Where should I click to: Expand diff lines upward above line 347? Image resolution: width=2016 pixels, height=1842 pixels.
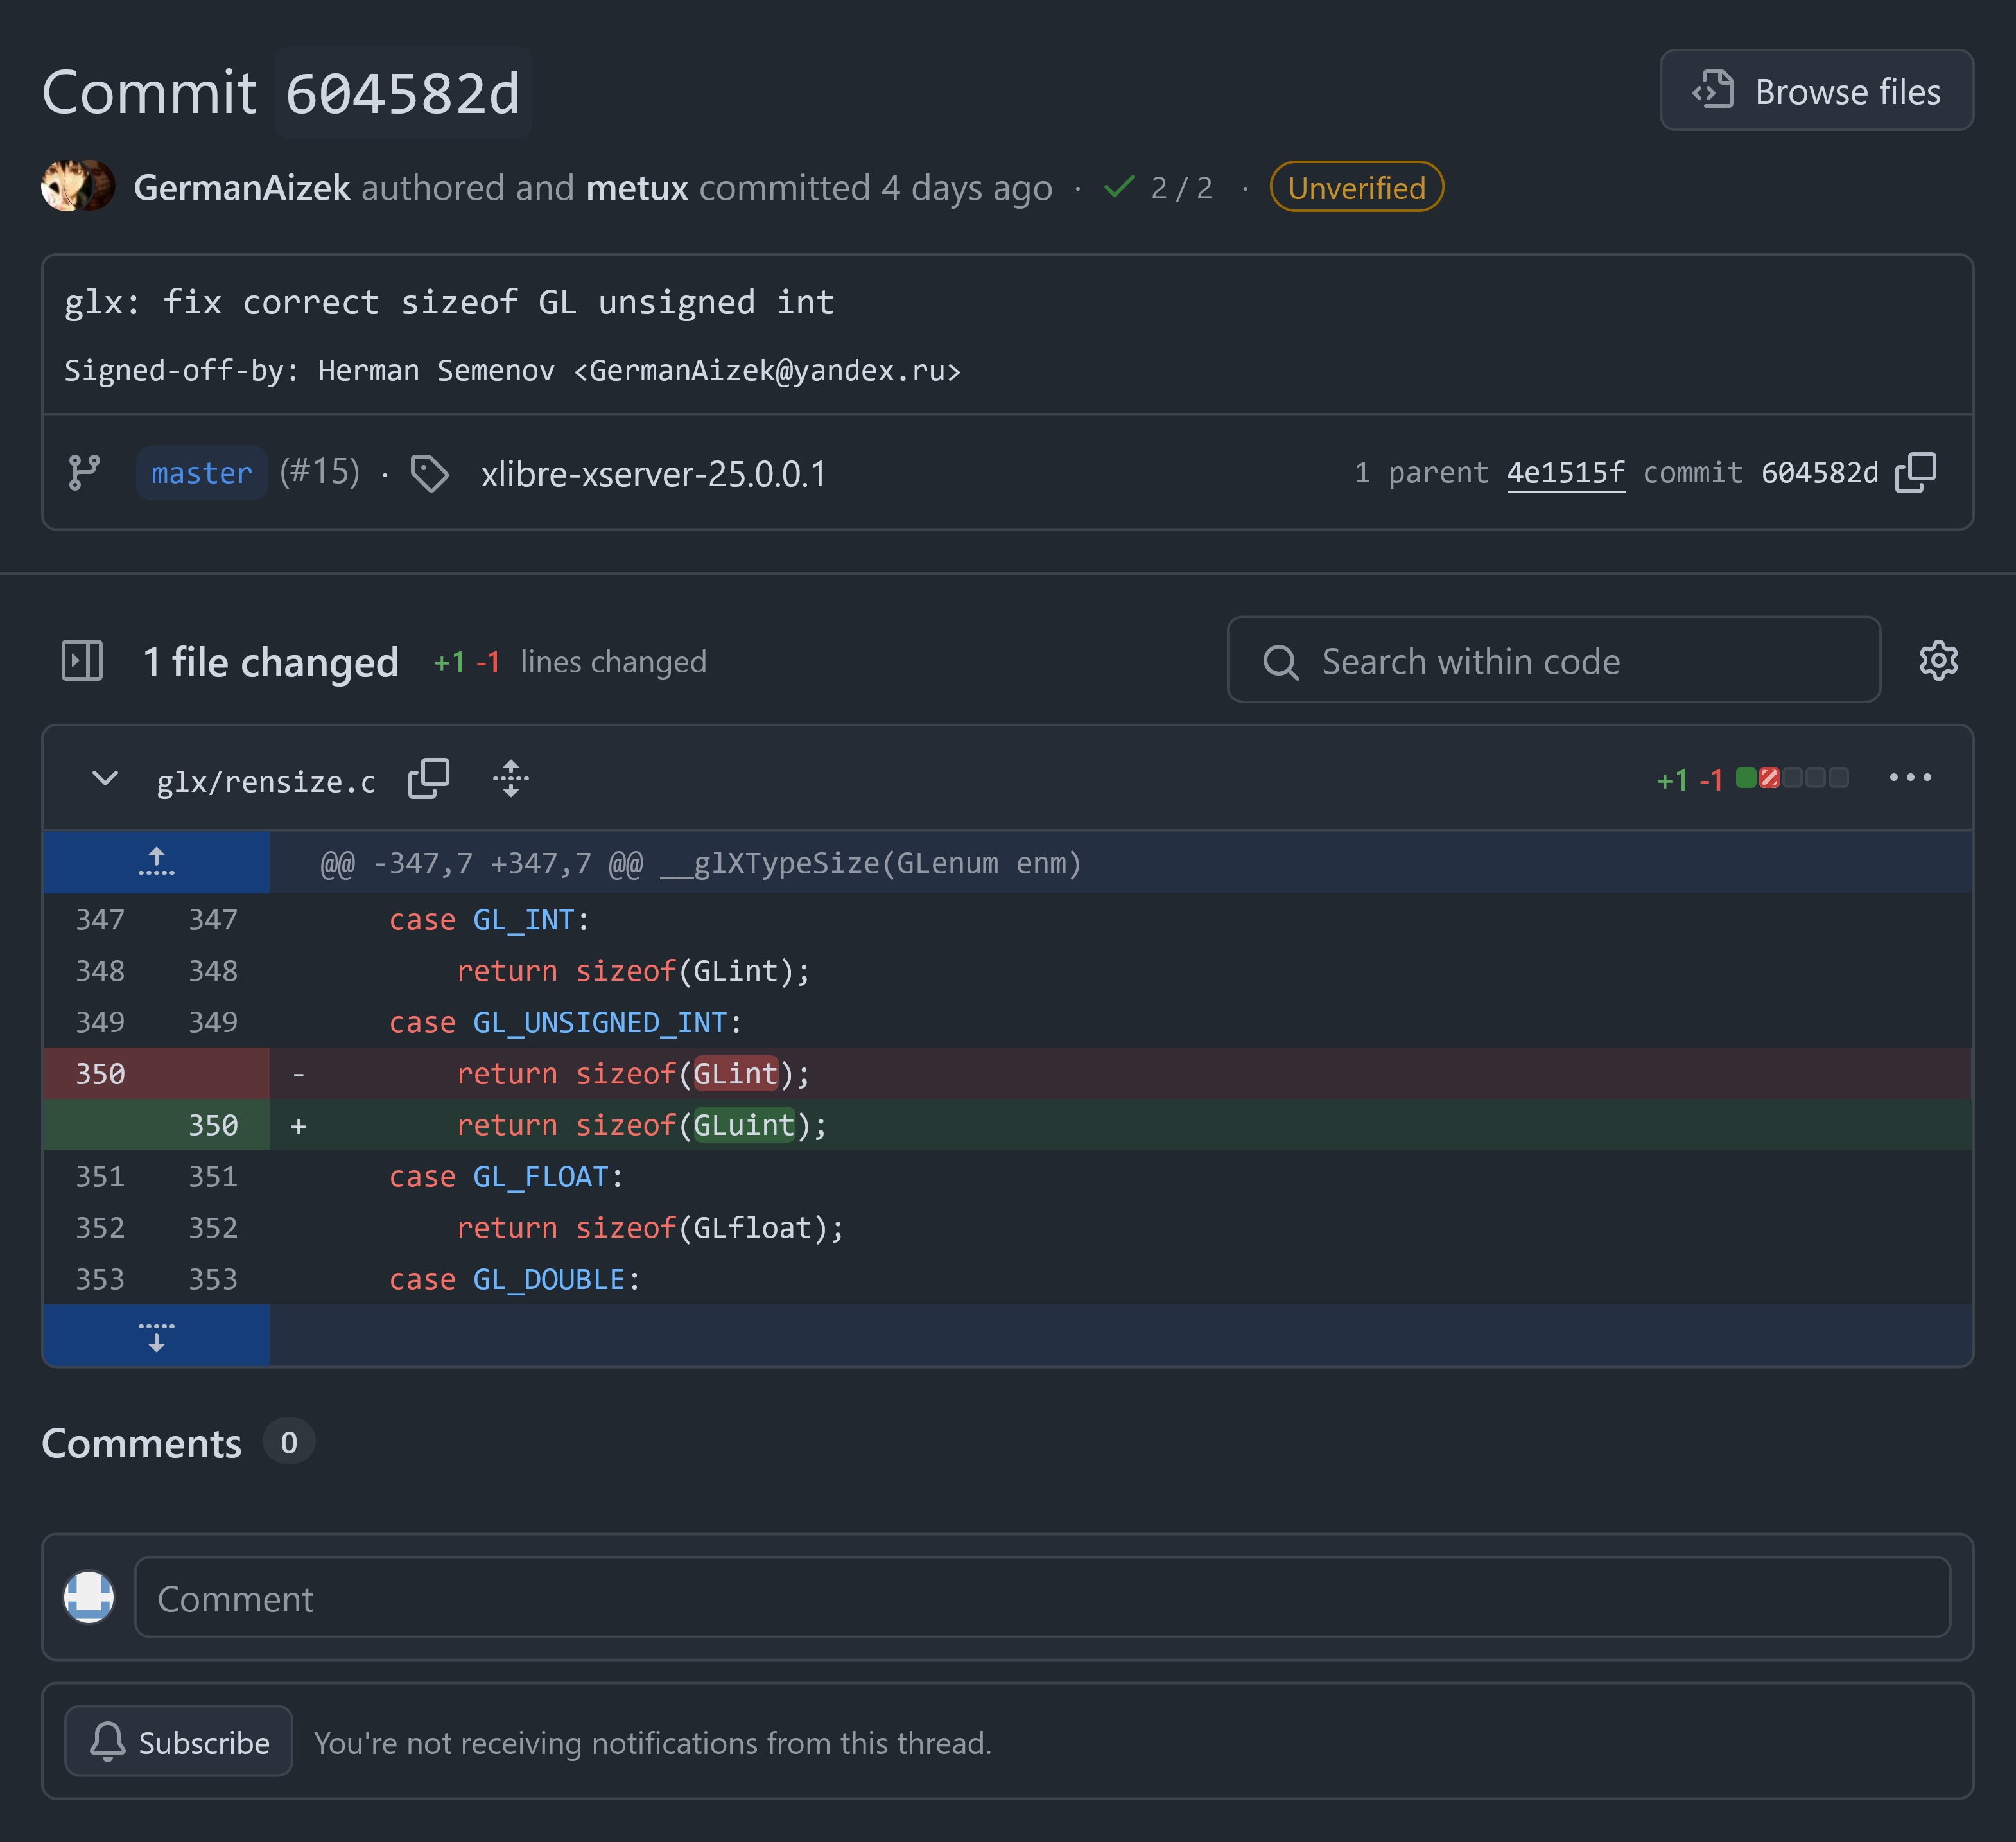tap(156, 861)
